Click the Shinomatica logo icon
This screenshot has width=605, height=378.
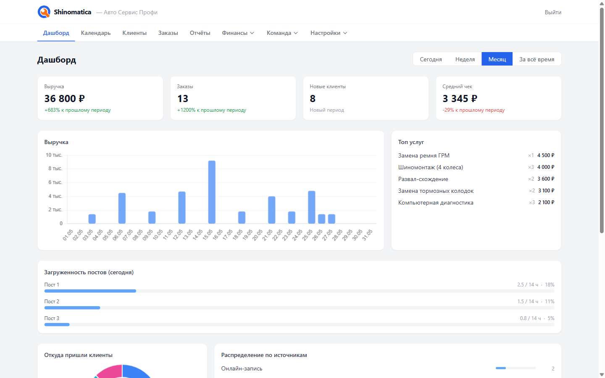pyautogui.click(x=44, y=12)
